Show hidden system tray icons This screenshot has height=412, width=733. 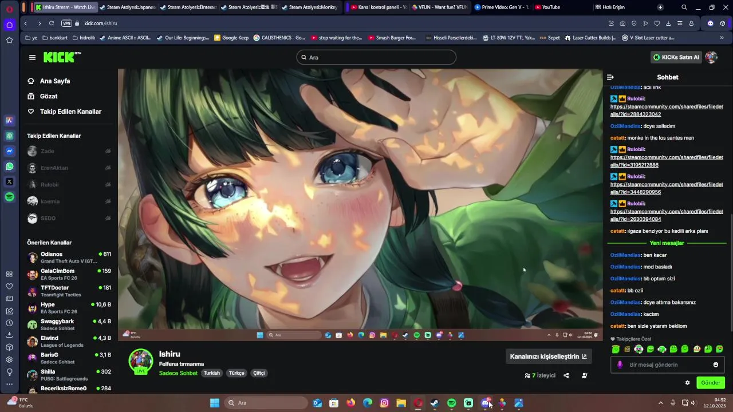pos(660,403)
